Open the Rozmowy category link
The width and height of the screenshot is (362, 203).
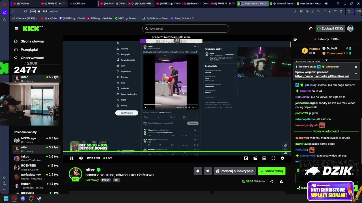click(x=92, y=180)
